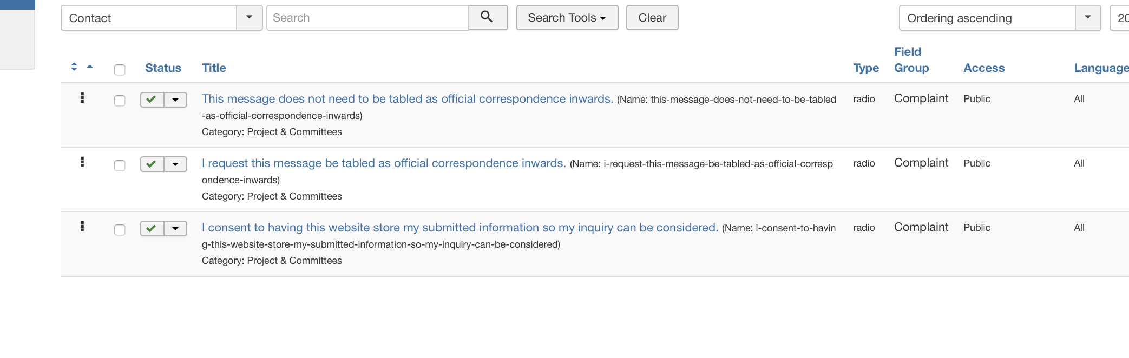Click drag handle of the first field row

[82, 98]
